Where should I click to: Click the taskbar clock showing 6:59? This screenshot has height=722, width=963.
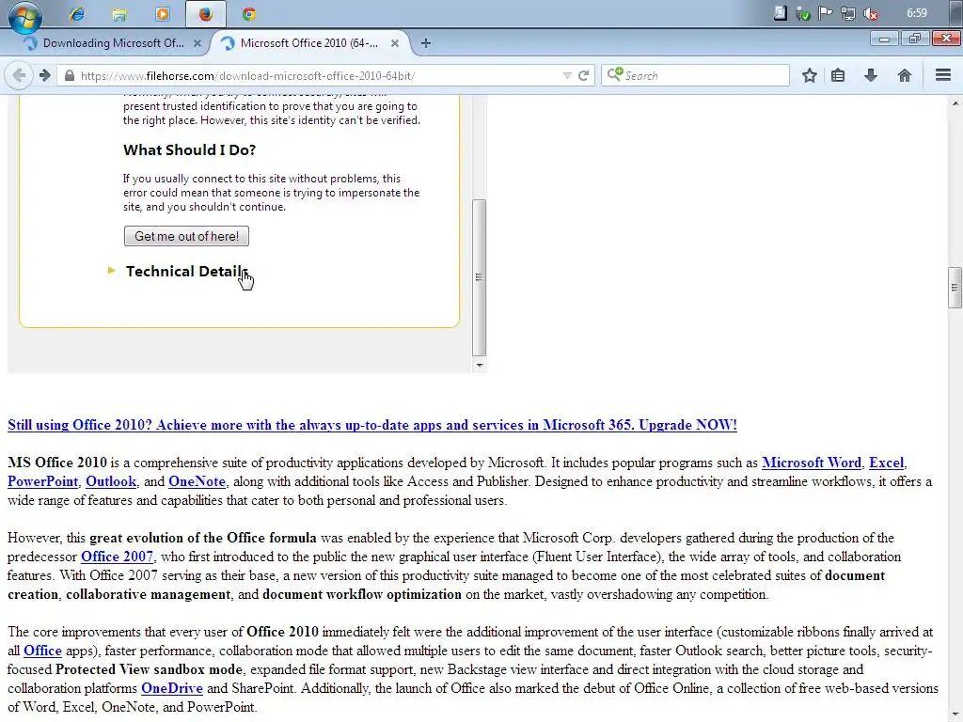[916, 13]
